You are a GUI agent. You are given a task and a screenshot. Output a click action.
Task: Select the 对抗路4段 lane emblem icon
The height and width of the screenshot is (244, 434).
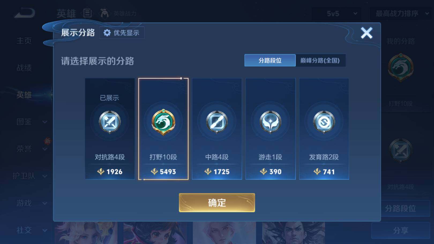click(x=110, y=122)
